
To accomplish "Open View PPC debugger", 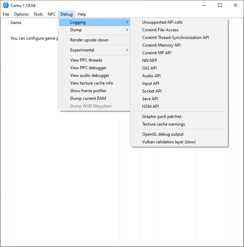I will [95, 68].
